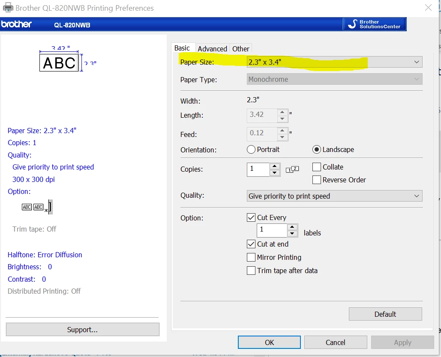This screenshot has height=357, width=441.
Task: Click the 'Copies: 1' summary text
Action: coord(22,143)
